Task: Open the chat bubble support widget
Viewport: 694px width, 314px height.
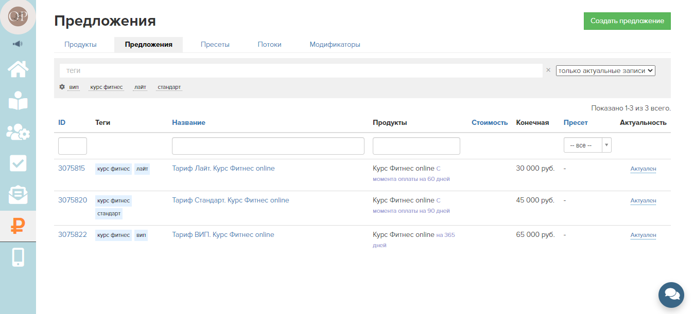Action: point(671,294)
